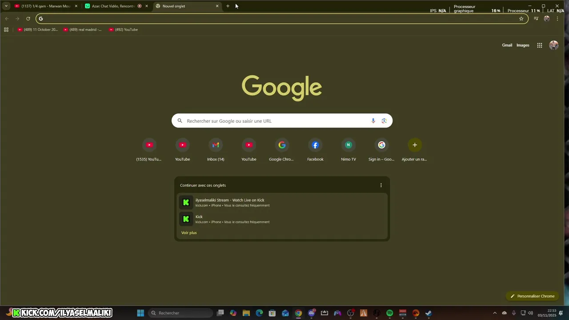This screenshot has width=569, height=320.
Task: Open the Facebook shortcut
Action: click(x=315, y=150)
